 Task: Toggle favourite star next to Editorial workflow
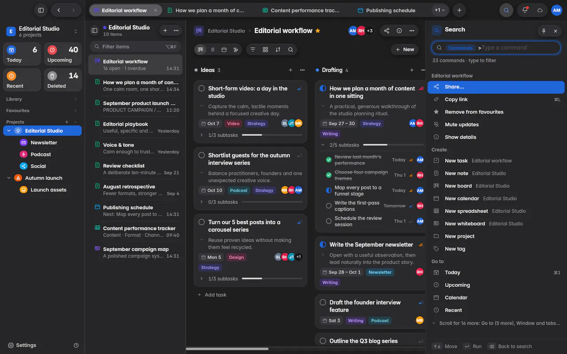click(x=318, y=31)
